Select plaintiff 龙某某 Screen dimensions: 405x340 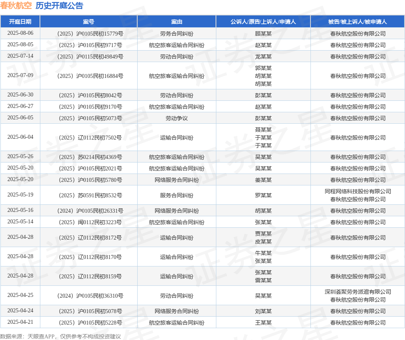263,57
